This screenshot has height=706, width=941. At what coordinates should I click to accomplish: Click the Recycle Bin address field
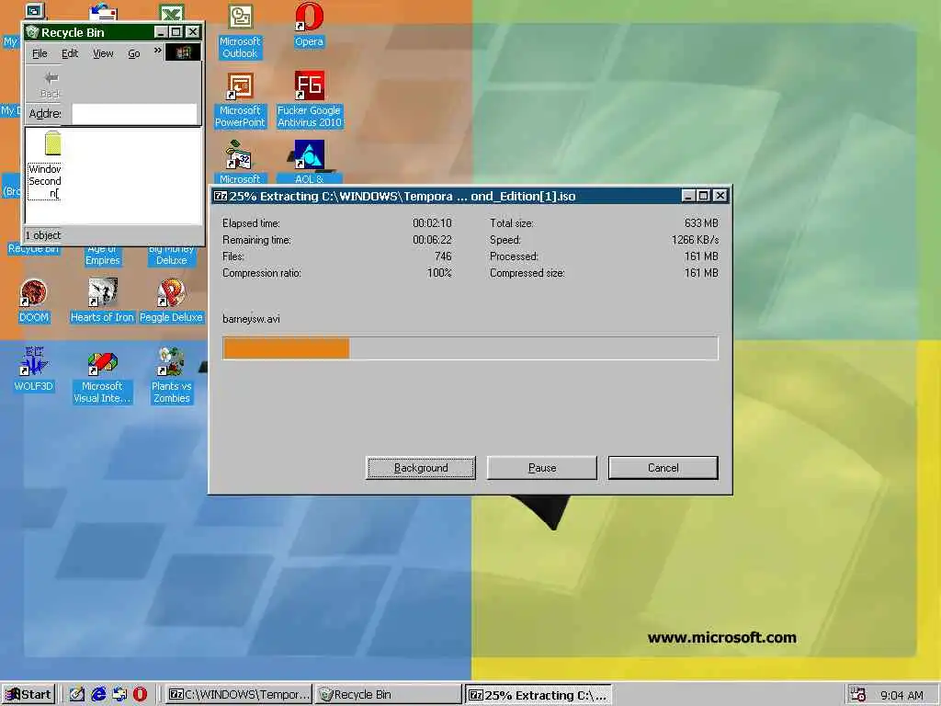tap(134, 113)
